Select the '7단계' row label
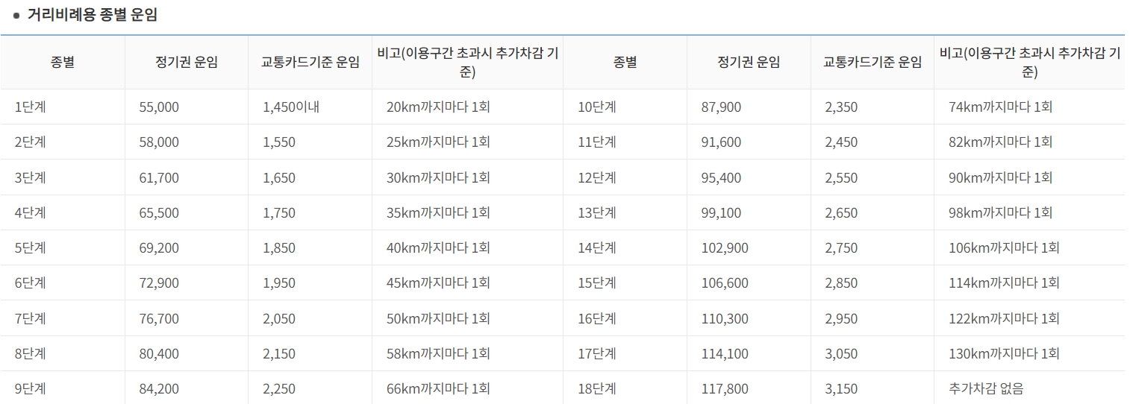The width and height of the screenshot is (1130, 404). (31, 318)
